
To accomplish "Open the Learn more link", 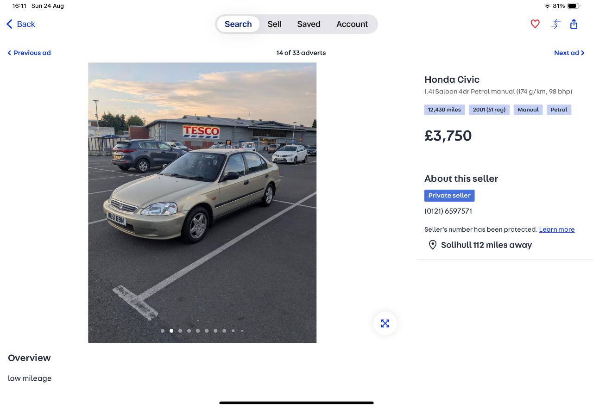I will click(557, 229).
